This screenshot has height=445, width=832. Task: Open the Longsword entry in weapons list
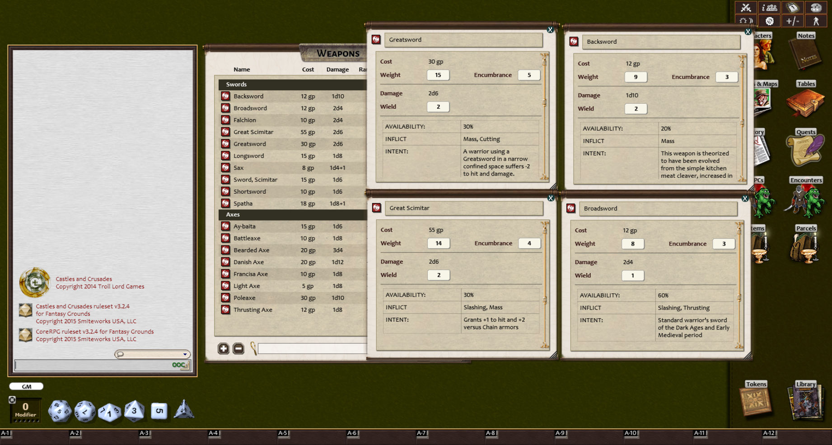pos(248,156)
